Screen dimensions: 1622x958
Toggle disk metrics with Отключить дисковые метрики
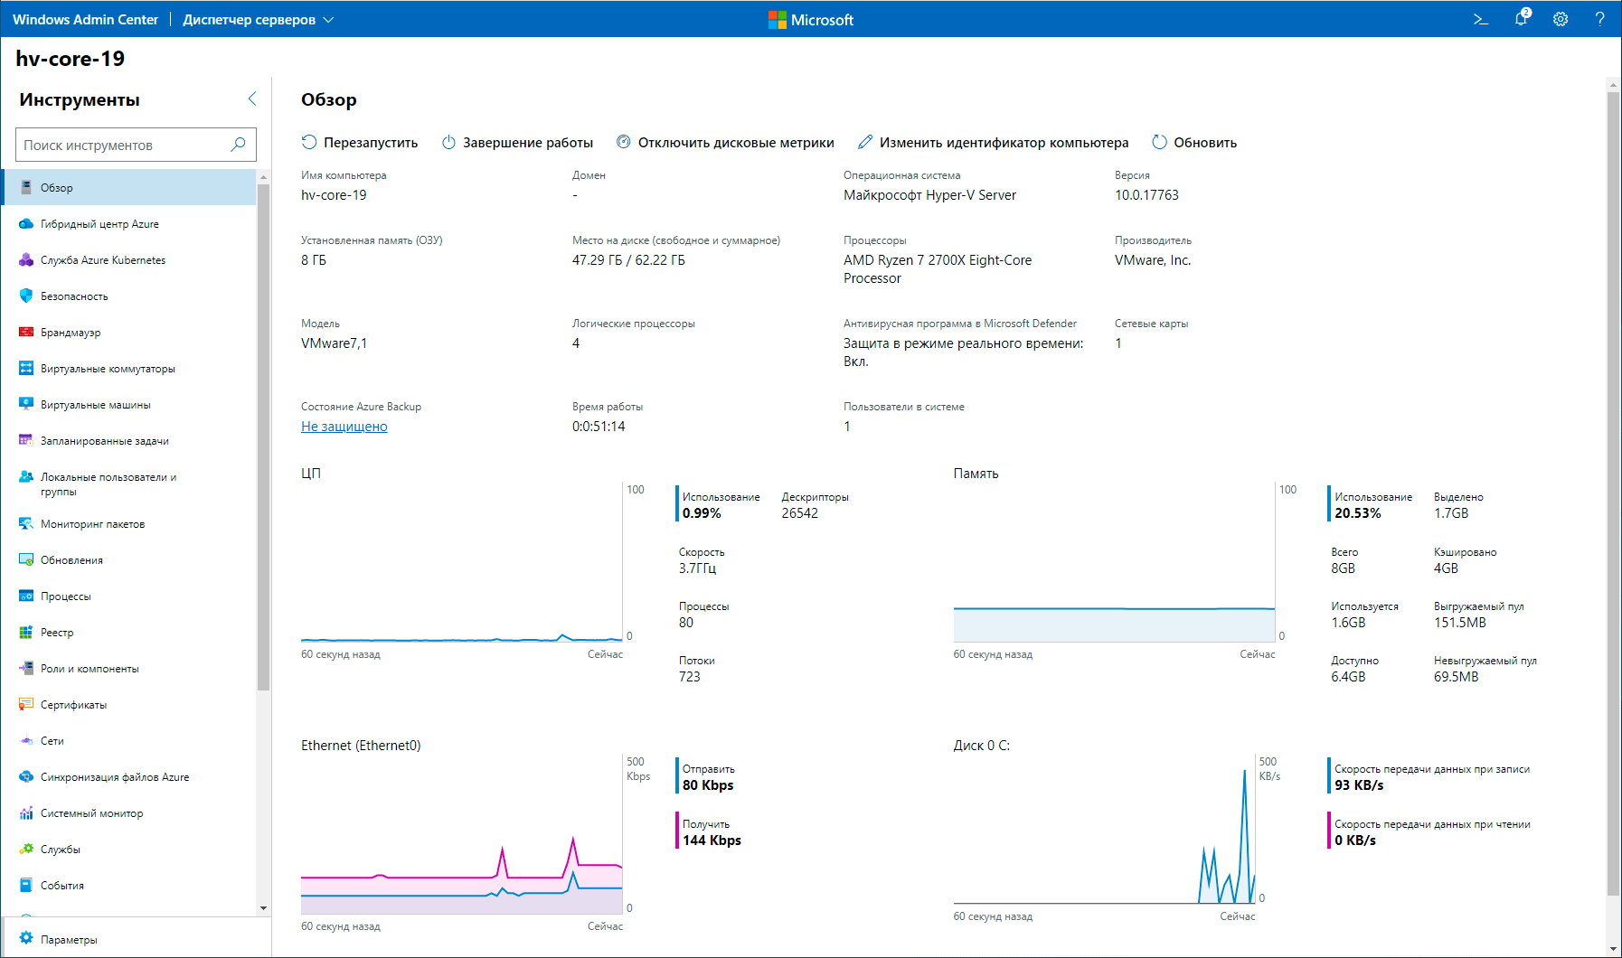[725, 143]
